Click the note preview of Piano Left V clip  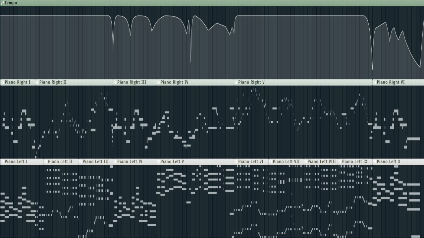point(195,201)
